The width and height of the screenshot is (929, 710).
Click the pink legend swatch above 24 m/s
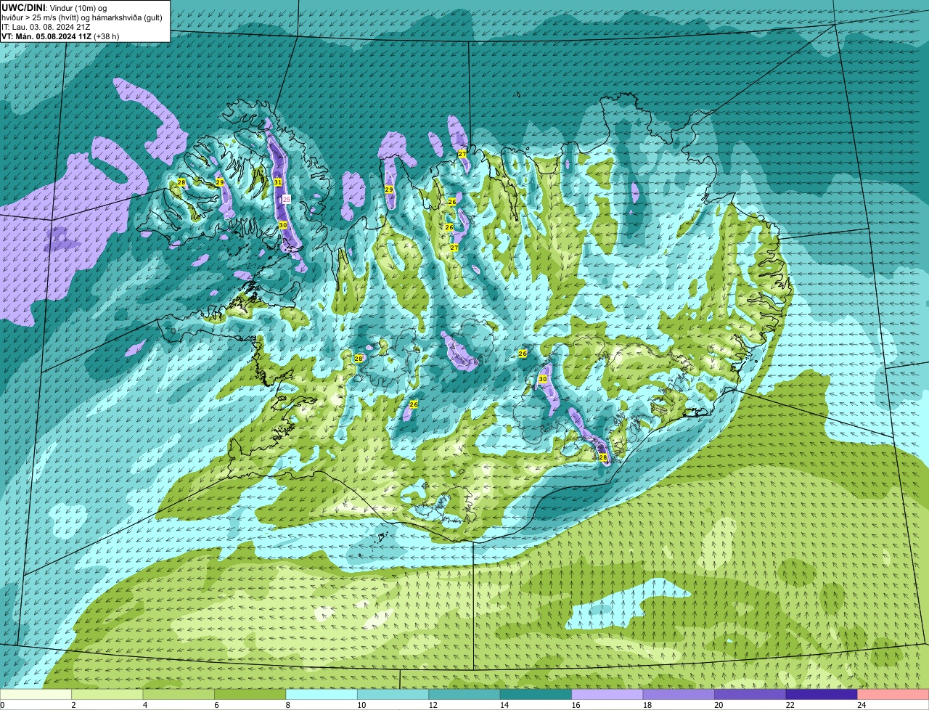(x=893, y=695)
